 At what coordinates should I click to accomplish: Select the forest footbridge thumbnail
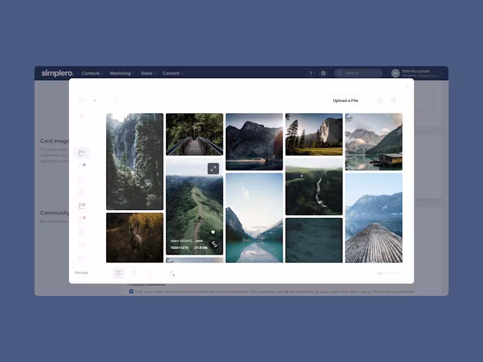pos(194,134)
